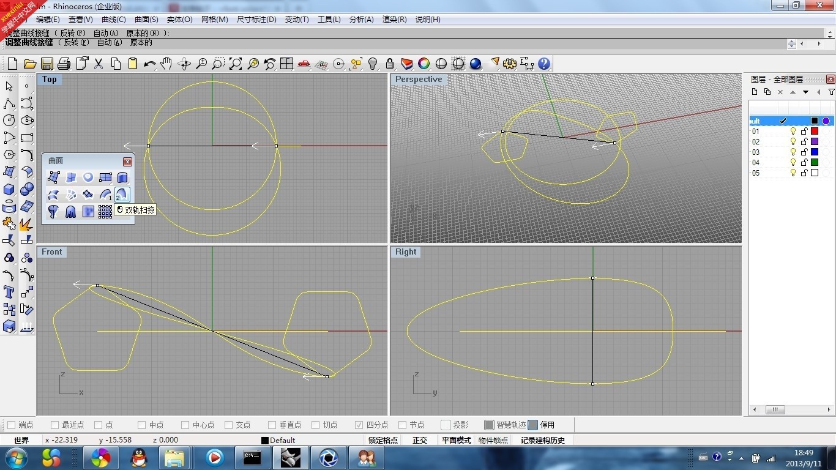Select the Text T tool in sidebar
836x470 pixels.
(x=9, y=292)
